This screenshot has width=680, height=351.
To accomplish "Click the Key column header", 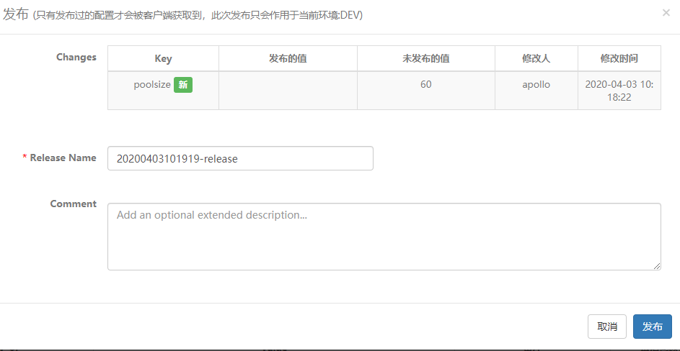I will tap(163, 59).
